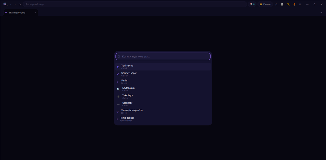Viewport: 326px width, 160px height.
Task: Open the document page icon in toolbar
Action: (x=282, y=4)
